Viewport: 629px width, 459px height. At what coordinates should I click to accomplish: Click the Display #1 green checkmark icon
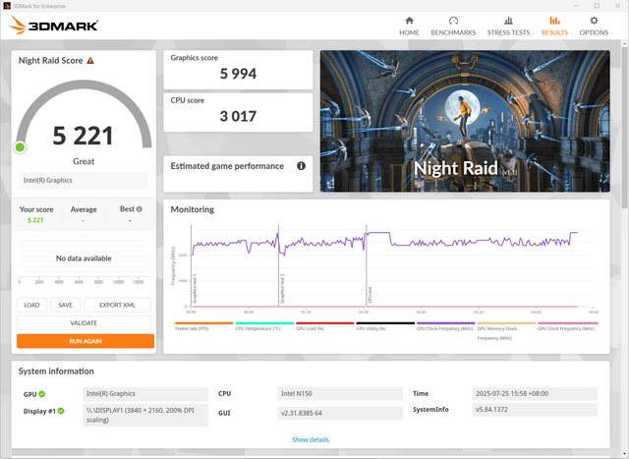click(61, 411)
